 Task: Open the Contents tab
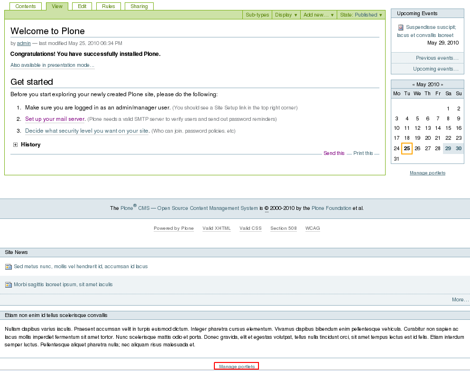26,6
